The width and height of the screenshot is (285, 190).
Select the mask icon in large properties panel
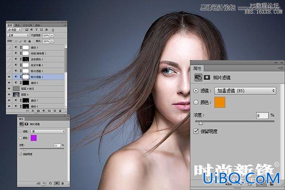coord(207,78)
